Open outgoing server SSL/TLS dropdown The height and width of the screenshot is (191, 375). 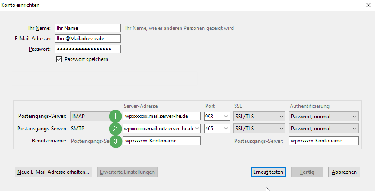(259, 129)
